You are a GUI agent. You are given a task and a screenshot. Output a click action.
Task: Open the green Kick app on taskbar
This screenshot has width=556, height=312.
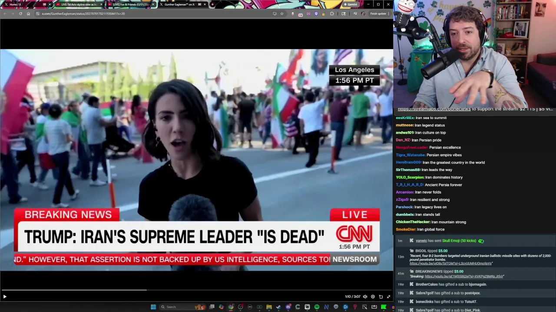(x=383, y=307)
